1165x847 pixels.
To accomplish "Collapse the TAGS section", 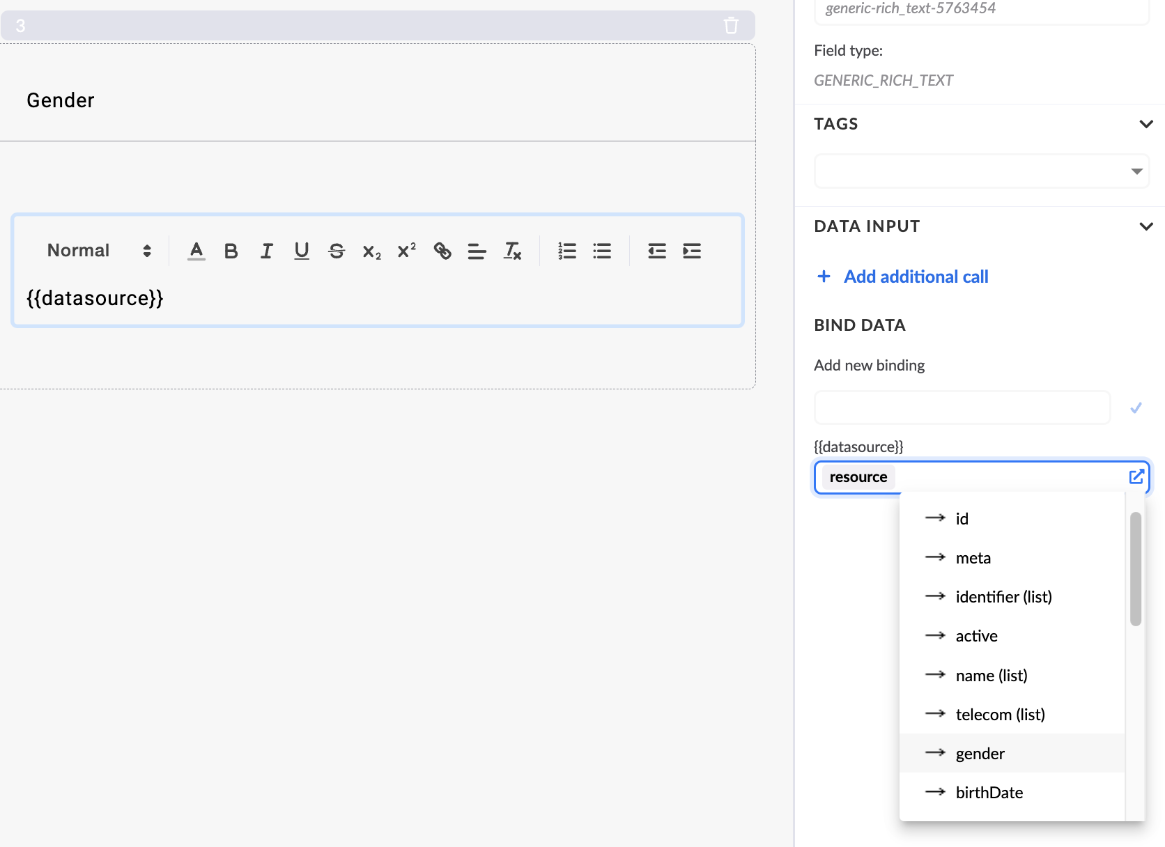I will tap(1145, 124).
